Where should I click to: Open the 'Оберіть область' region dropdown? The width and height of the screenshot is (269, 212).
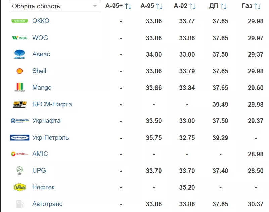(55, 6)
